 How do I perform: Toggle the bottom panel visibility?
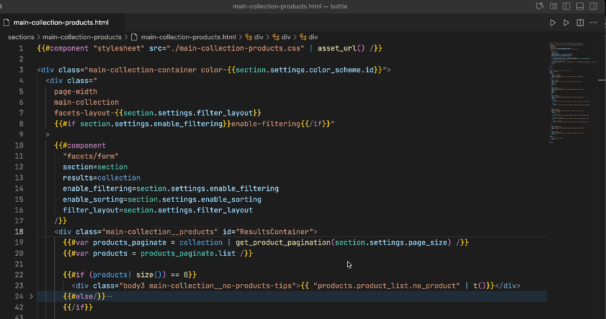580,6
